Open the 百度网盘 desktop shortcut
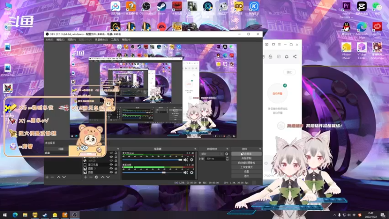Viewport: 389px width, 219px height. [x=115, y=8]
